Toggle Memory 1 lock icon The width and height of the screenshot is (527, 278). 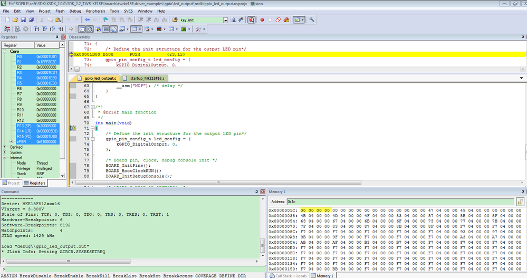click(520, 202)
